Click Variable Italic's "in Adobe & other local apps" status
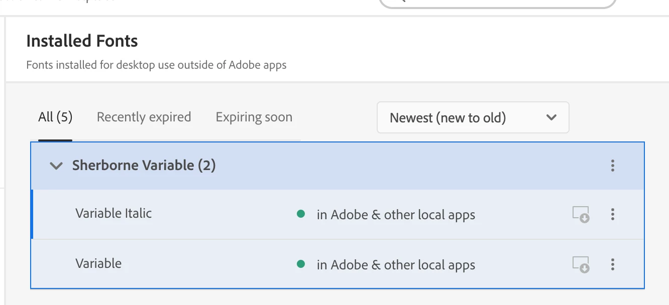 pos(396,215)
